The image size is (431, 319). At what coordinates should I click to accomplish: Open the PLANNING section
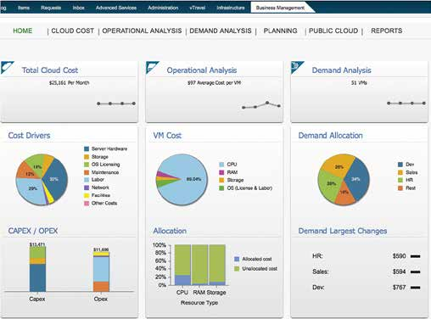click(x=280, y=31)
